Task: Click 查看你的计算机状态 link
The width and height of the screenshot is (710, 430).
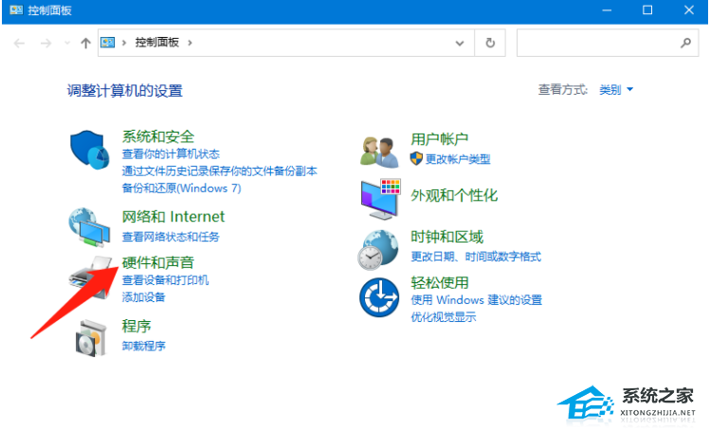Action: 171,154
